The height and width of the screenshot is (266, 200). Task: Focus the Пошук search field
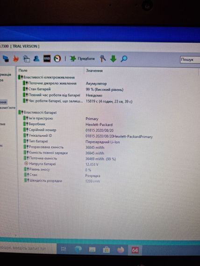(x=190, y=60)
